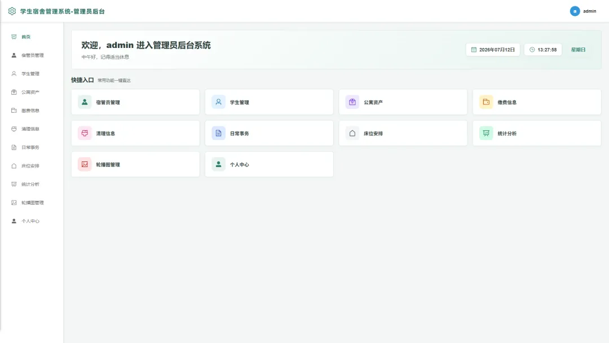The width and height of the screenshot is (609, 343).
Task: Click the 床位安排 house quick-entry icon
Action: (352, 133)
